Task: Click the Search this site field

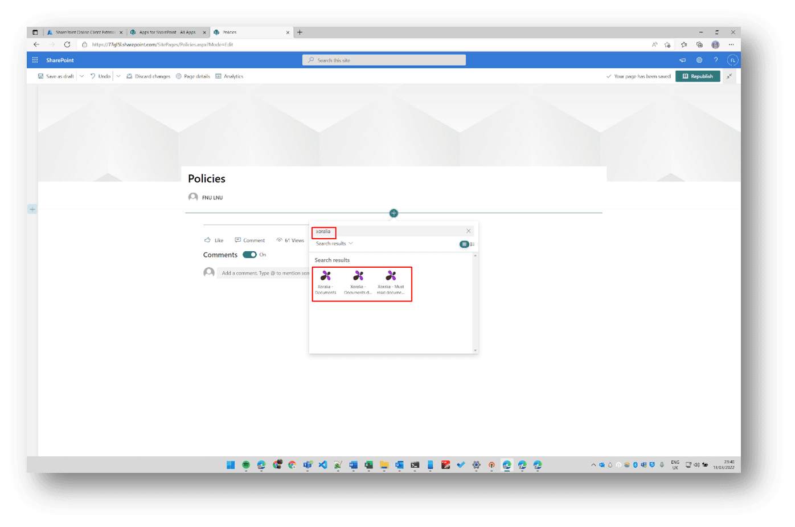Action: tap(384, 60)
